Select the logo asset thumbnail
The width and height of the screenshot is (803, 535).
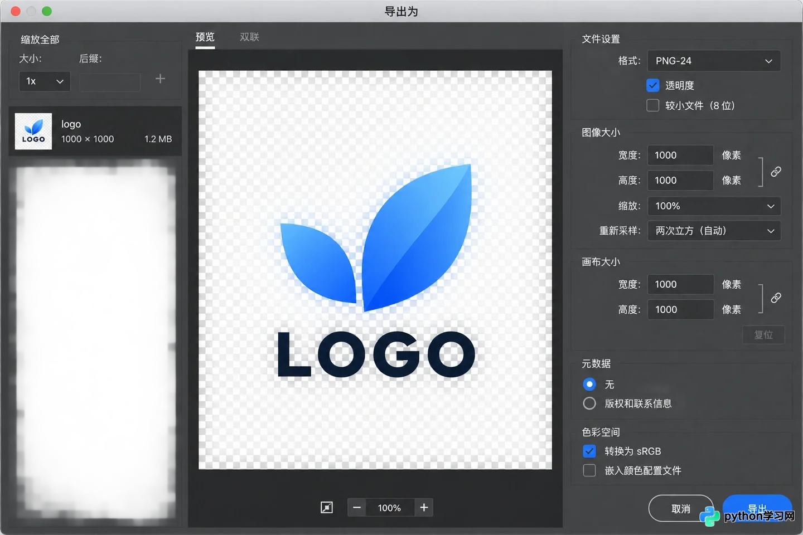[x=33, y=132]
